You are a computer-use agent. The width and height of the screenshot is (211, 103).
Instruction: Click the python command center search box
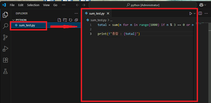142,5
